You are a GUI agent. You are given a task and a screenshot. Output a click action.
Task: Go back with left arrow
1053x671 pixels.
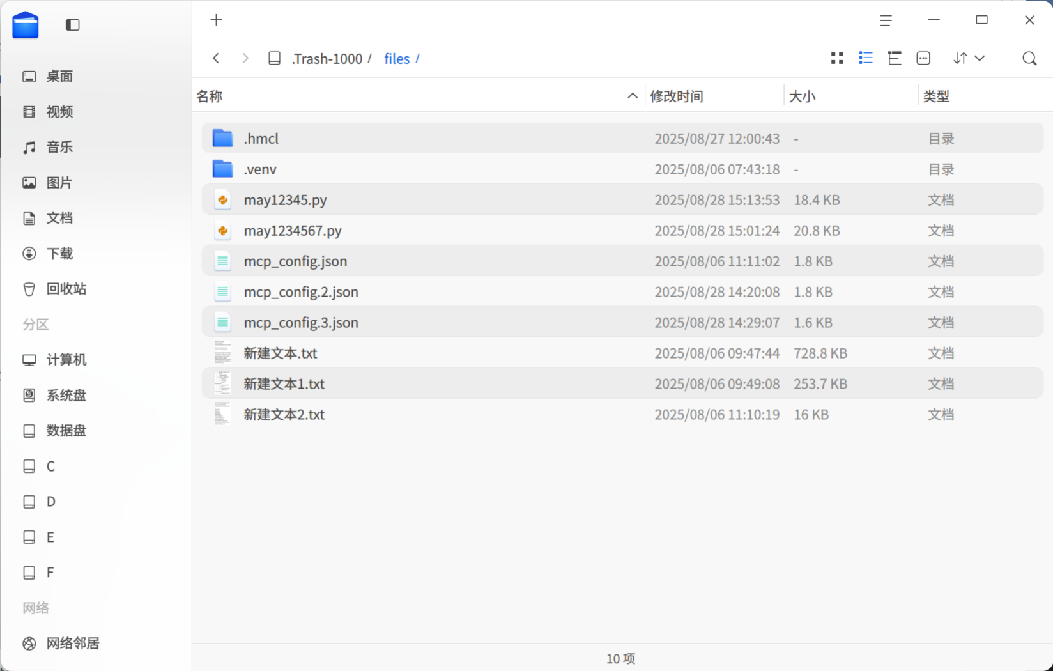[216, 58]
